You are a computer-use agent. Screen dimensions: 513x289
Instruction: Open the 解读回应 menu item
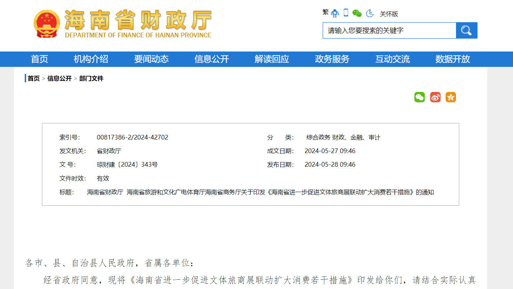click(272, 59)
